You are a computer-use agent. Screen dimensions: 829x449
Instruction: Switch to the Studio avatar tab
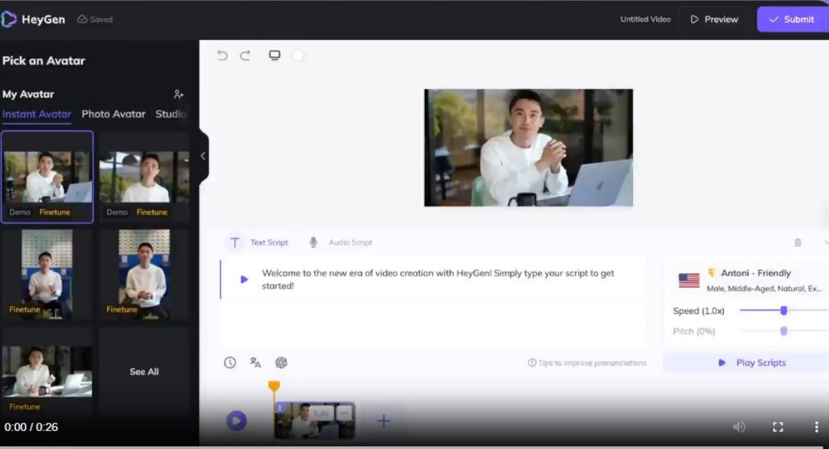pyautogui.click(x=171, y=114)
